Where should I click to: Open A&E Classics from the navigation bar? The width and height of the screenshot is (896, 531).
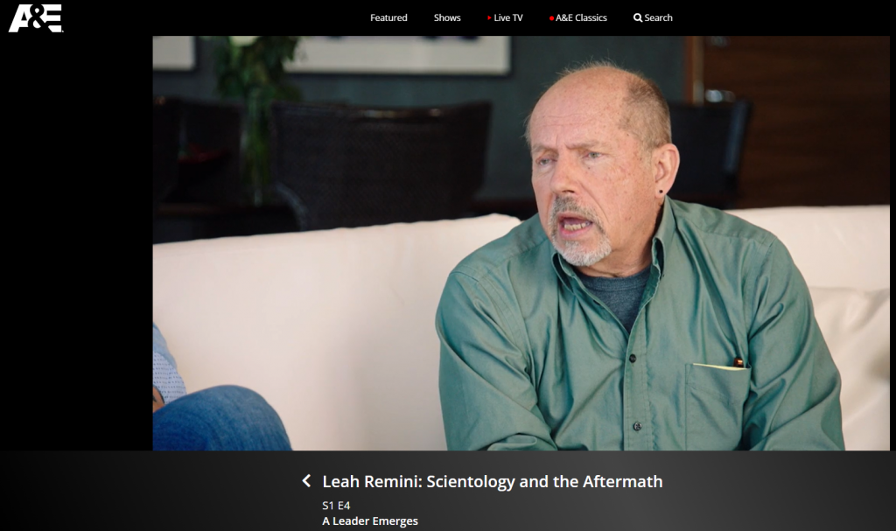click(x=581, y=17)
